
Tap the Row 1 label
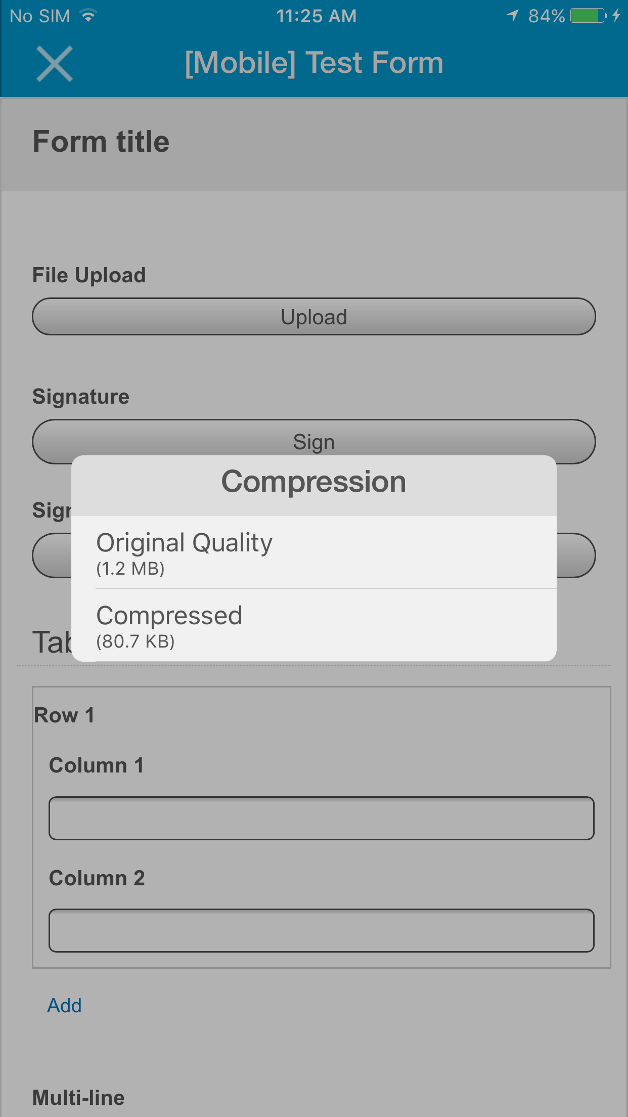(x=64, y=715)
